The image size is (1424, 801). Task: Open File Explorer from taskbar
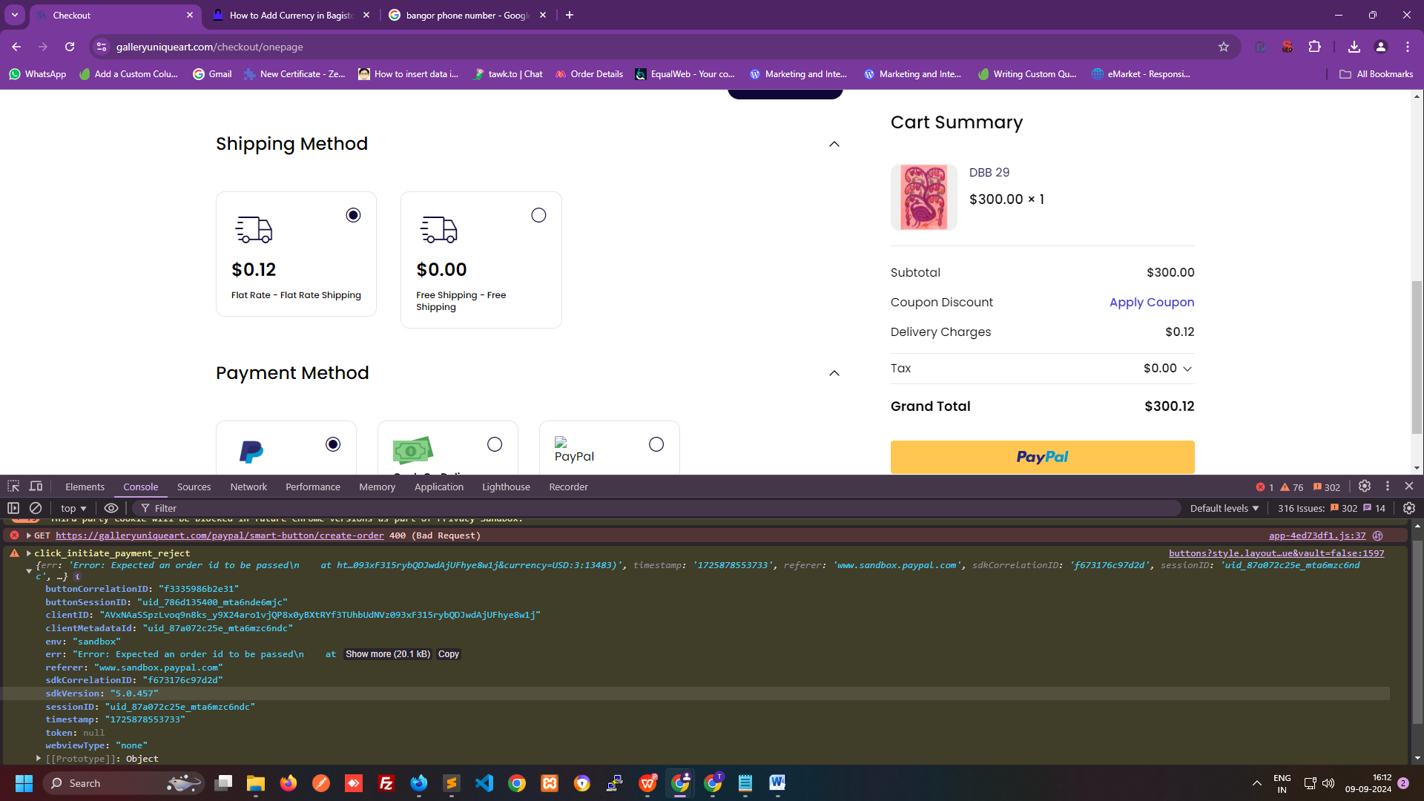point(256,783)
